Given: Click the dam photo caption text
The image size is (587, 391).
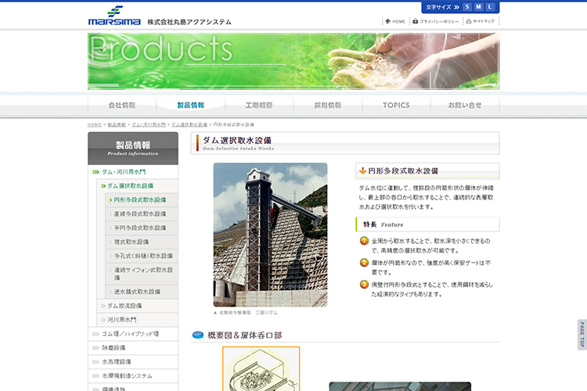Looking at the screenshot, I should 246,313.
